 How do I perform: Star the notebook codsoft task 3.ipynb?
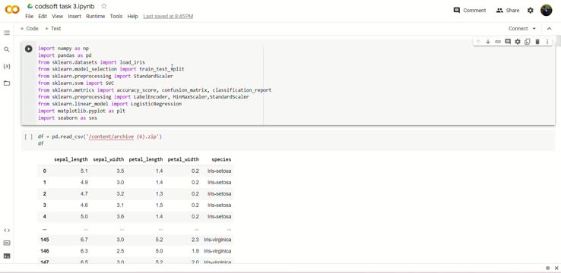pos(104,6)
